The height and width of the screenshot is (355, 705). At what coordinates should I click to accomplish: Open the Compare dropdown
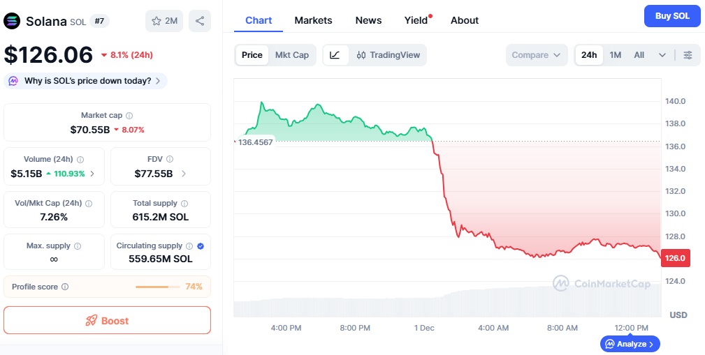[x=537, y=55]
